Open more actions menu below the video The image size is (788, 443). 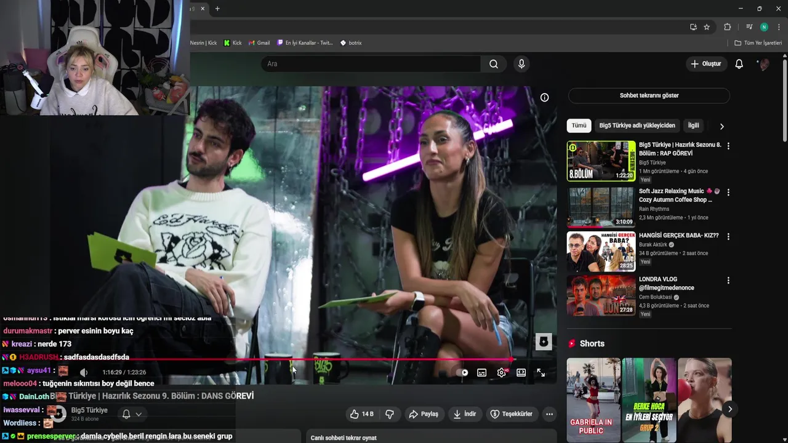coord(549,414)
